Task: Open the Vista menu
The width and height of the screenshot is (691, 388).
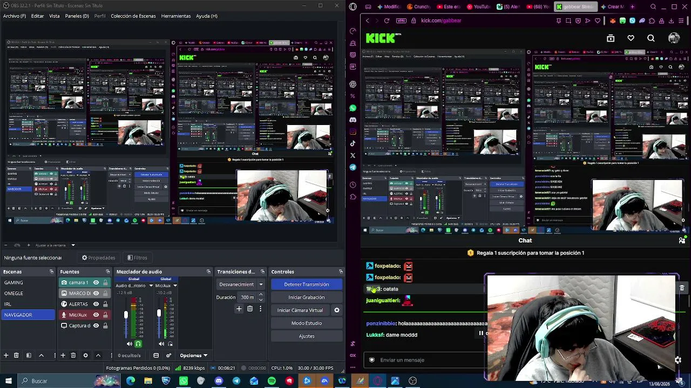Action: [x=55, y=16]
